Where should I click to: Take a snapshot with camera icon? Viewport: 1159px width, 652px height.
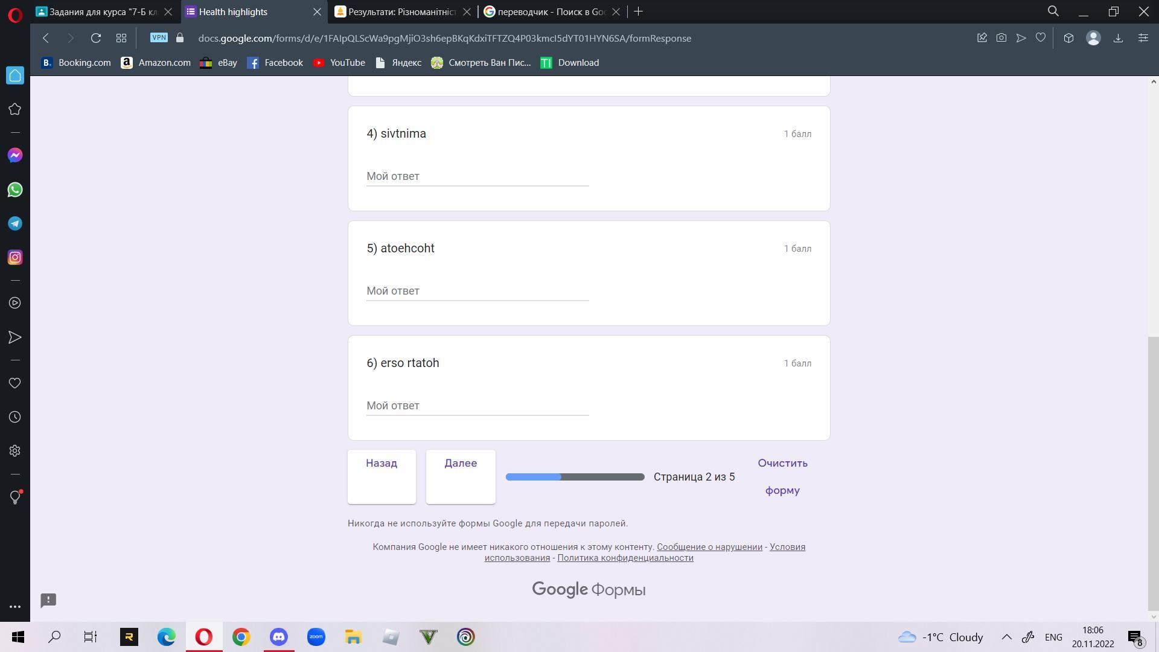[1001, 38]
